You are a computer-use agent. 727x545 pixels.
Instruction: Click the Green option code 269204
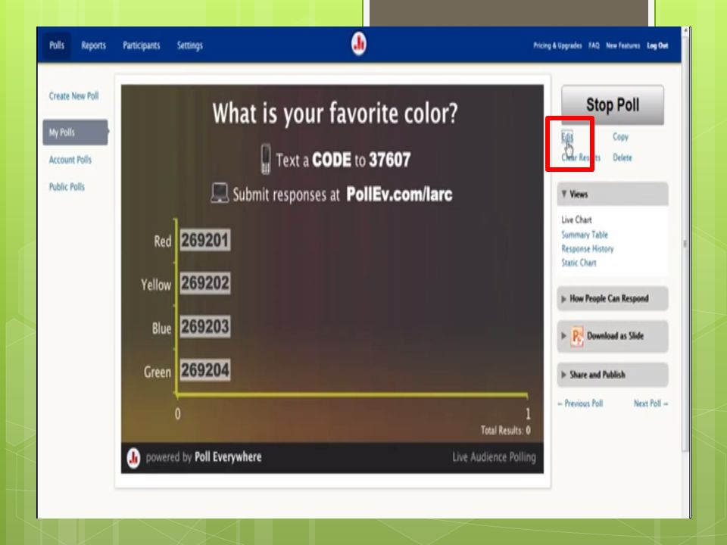(x=205, y=370)
